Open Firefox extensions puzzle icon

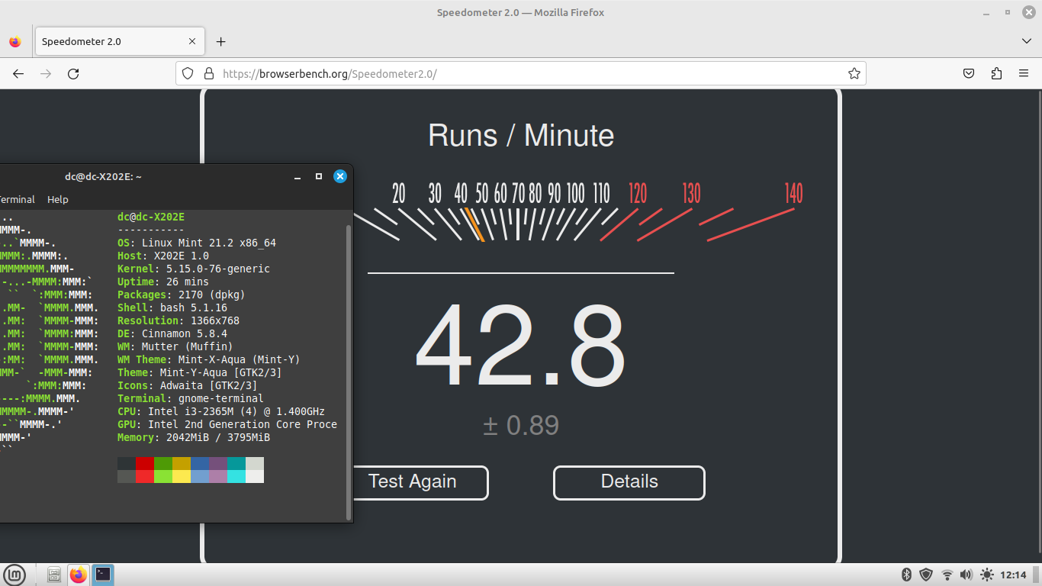point(996,74)
